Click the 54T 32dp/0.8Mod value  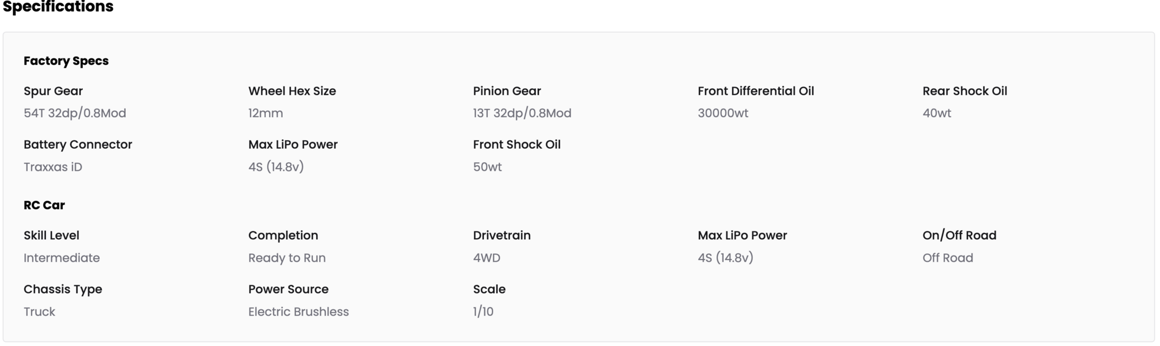tap(75, 113)
